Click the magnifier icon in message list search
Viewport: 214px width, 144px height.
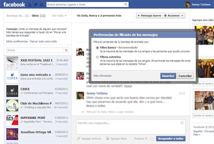pyautogui.click(x=66, y=50)
